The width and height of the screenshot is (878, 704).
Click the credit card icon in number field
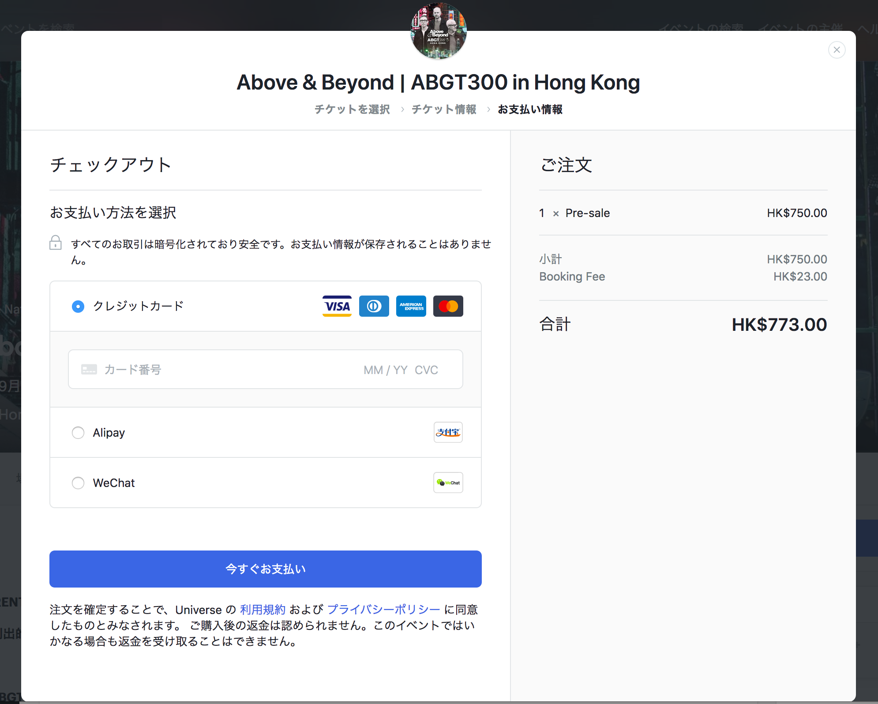tap(89, 370)
